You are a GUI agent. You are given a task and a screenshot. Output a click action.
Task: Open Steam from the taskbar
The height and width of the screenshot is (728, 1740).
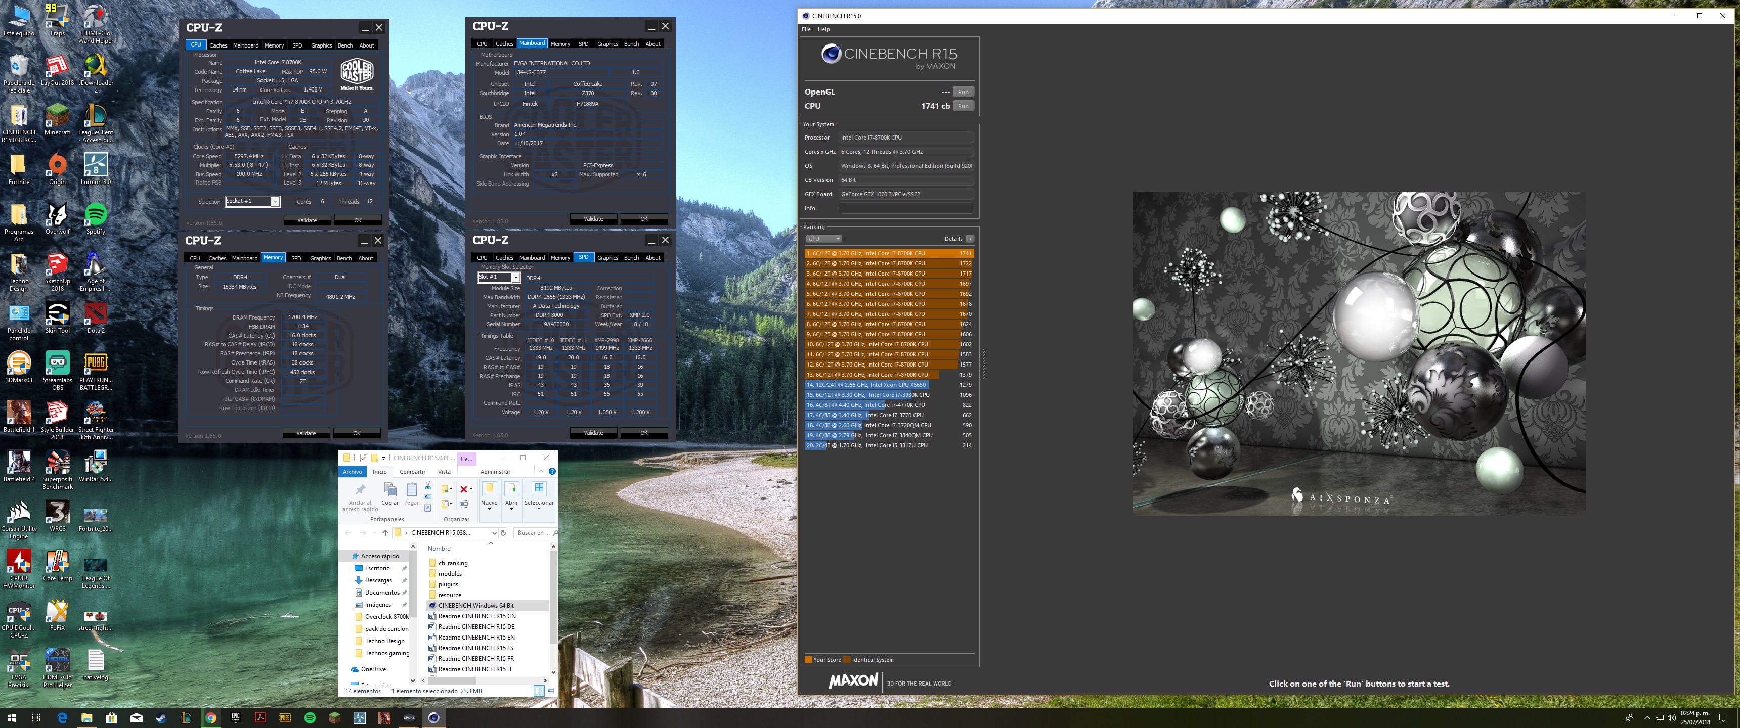coord(161,718)
